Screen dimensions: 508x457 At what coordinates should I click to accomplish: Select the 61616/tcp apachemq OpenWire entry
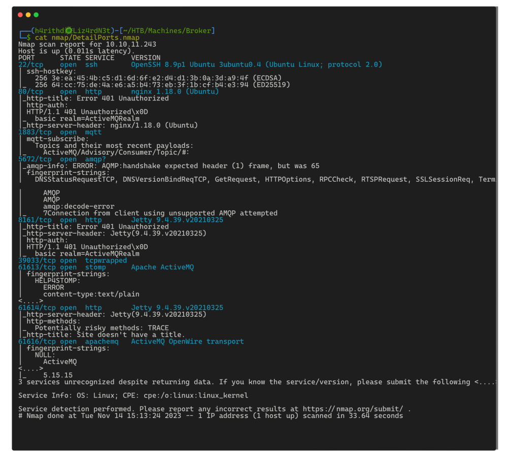[131, 341]
